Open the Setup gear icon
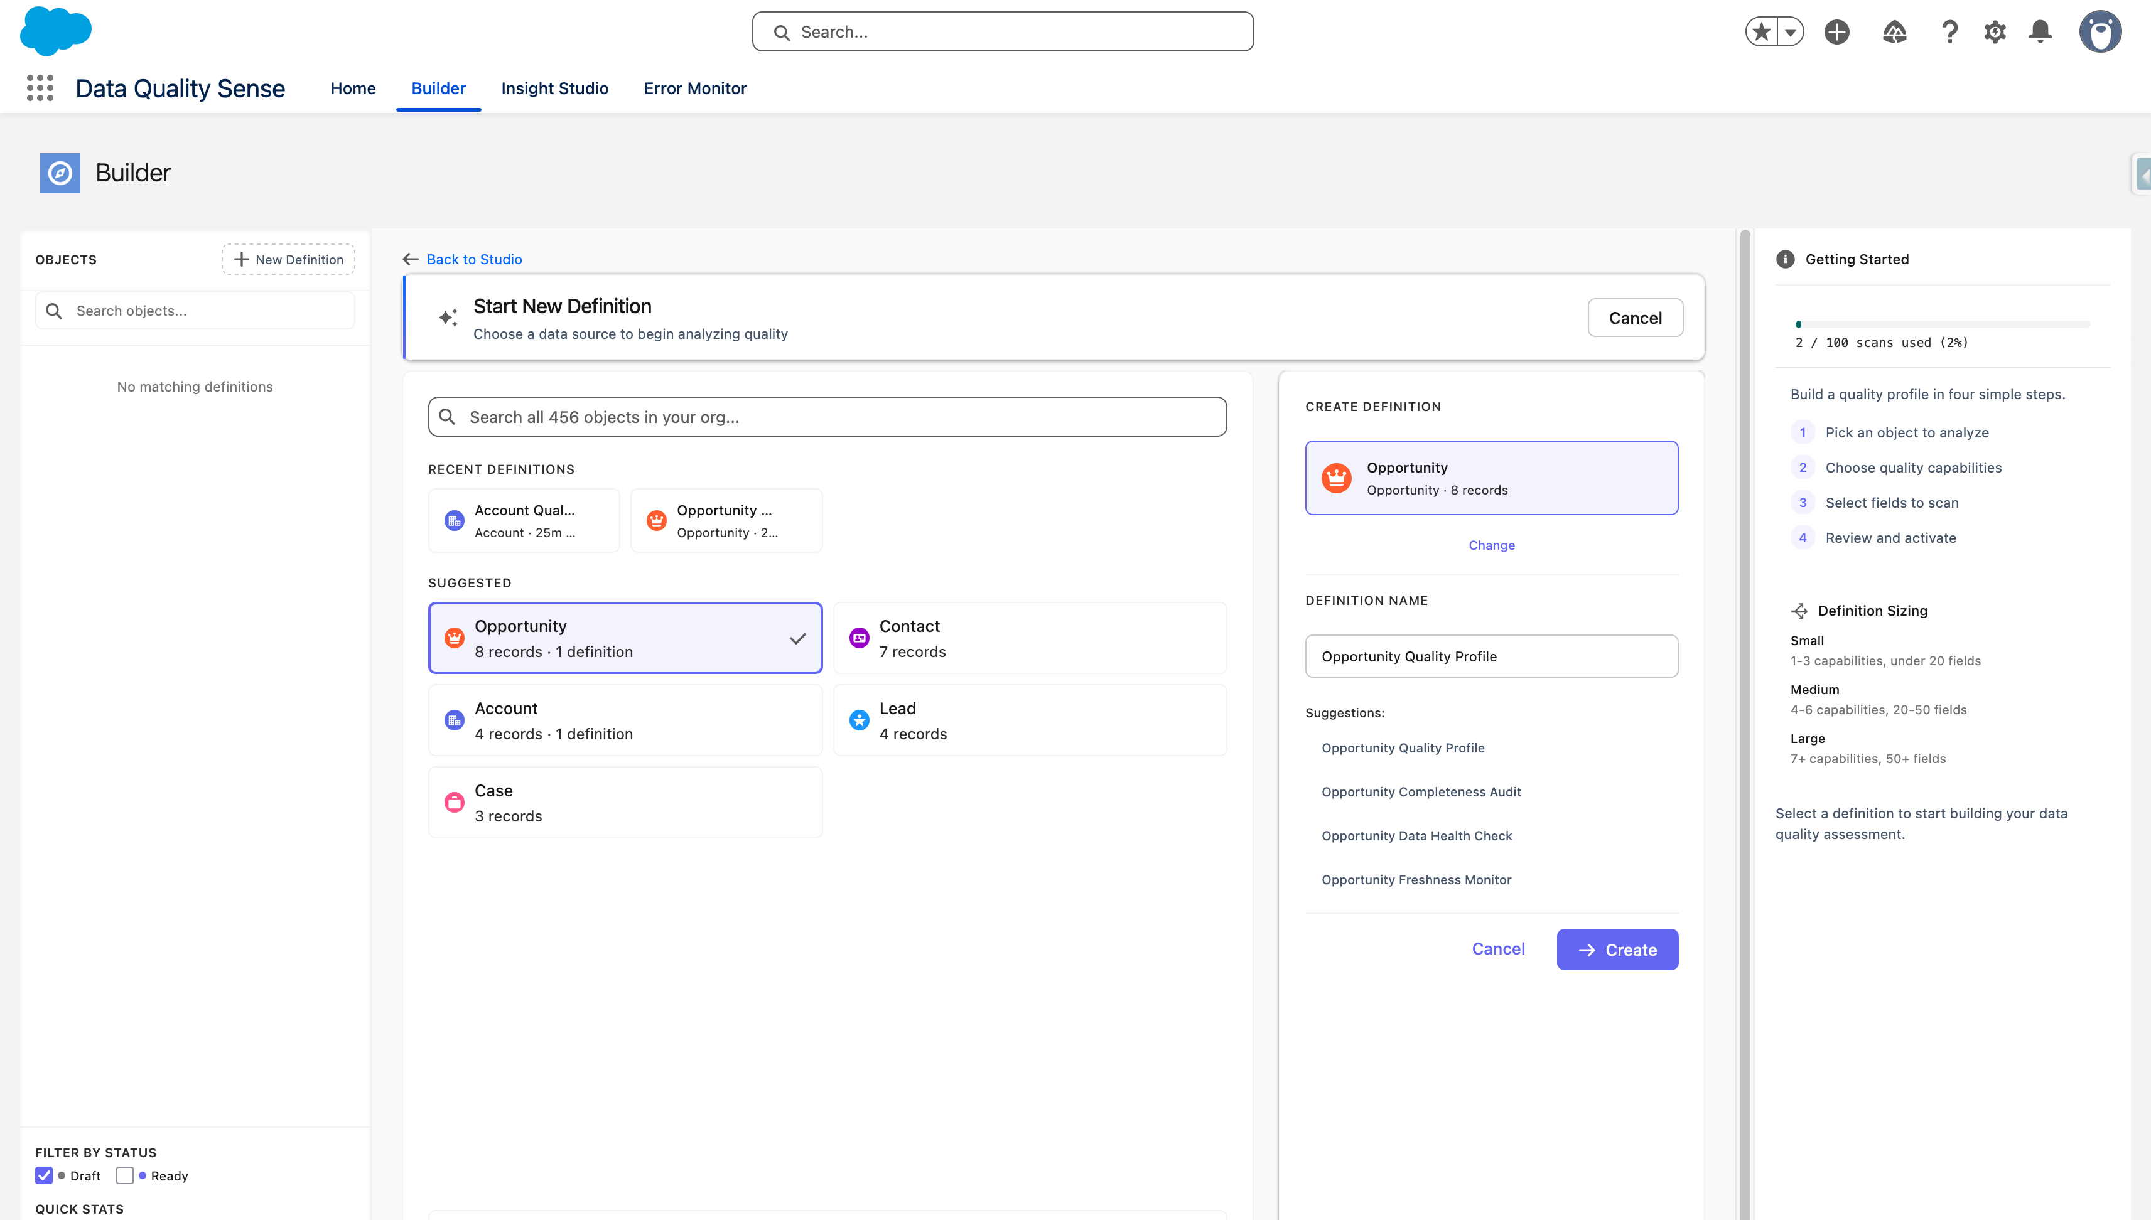The image size is (2151, 1220). pyautogui.click(x=1995, y=32)
